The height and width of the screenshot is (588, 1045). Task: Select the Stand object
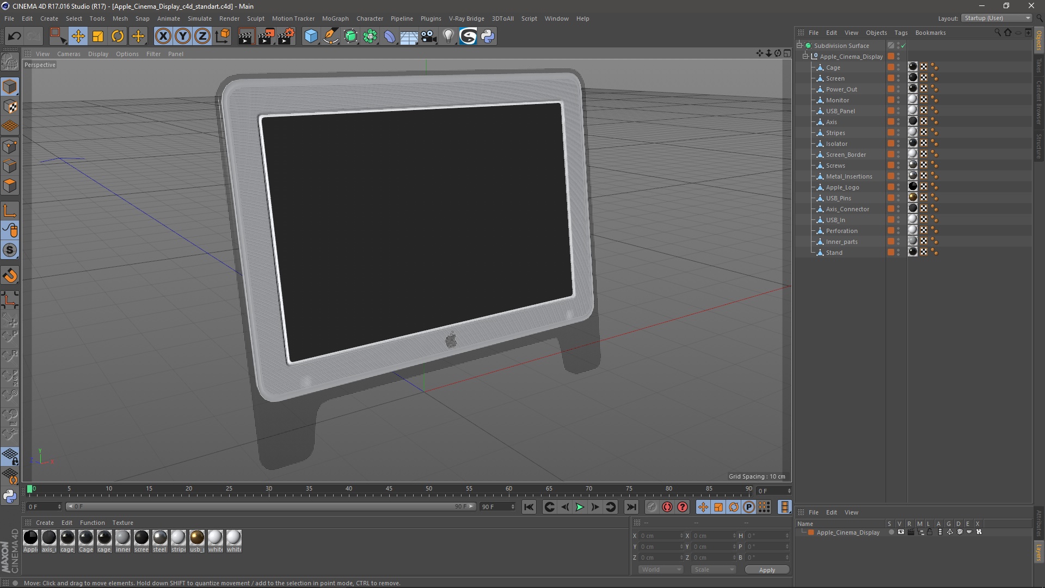(834, 253)
